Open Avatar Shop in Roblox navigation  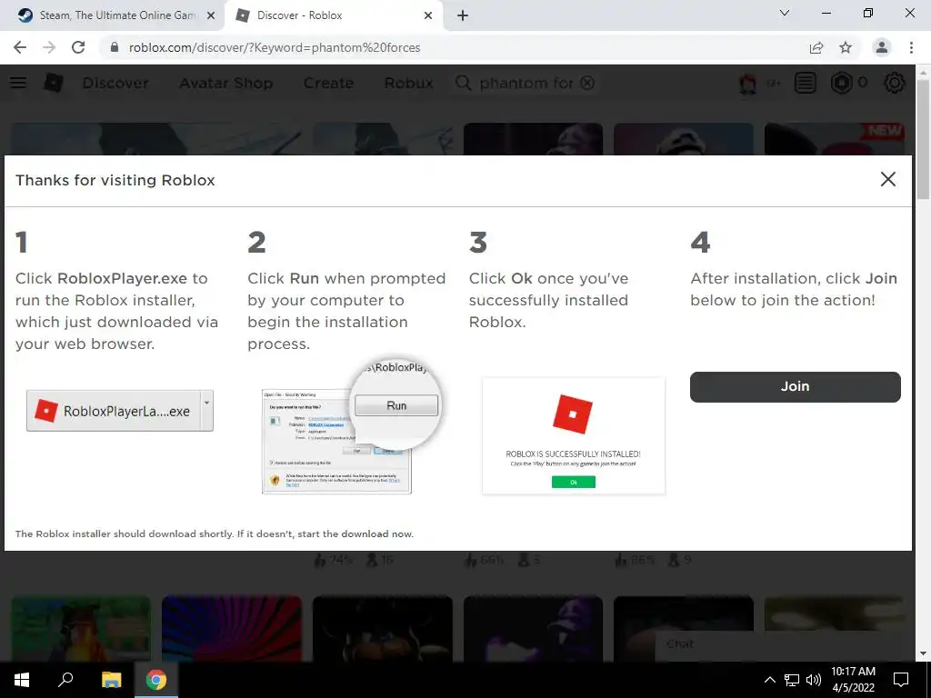point(226,83)
